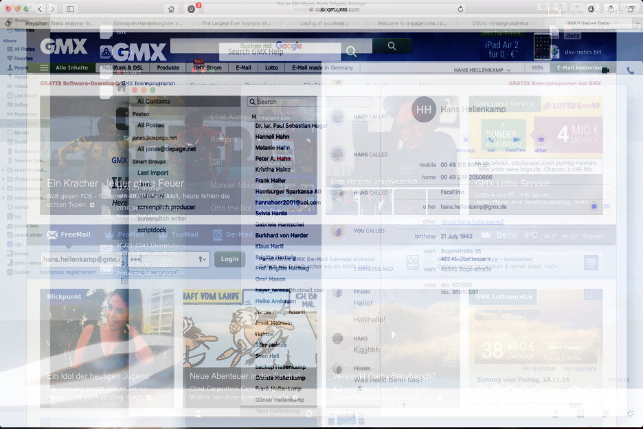
Task: Start a video call with the camera icon
Action: (x=605, y=71)
